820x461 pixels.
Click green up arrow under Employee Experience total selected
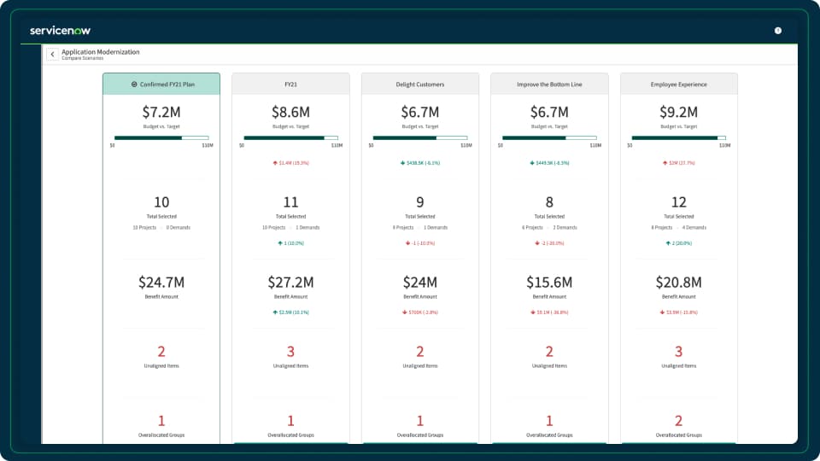668,243
